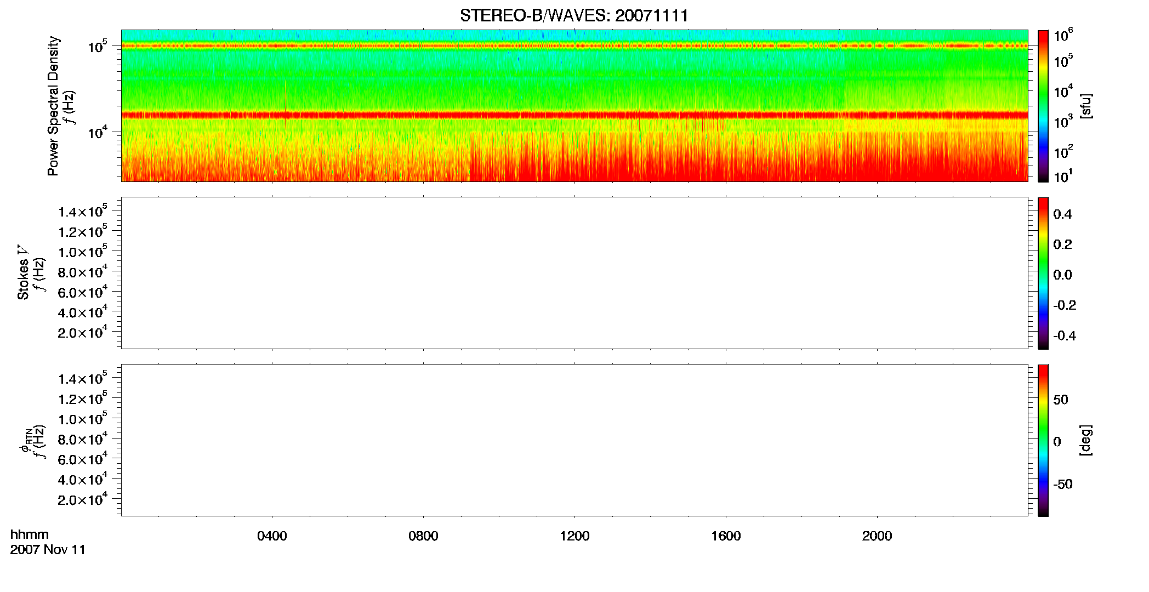Click the [deg] units label

[1086, 440]
